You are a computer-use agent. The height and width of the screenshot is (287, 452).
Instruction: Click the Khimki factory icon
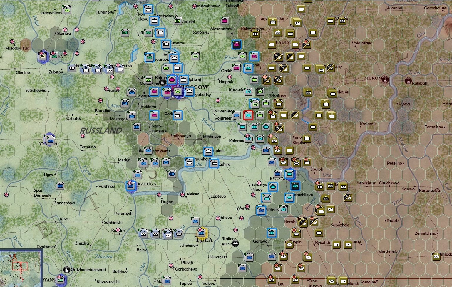tap(162, 82)
